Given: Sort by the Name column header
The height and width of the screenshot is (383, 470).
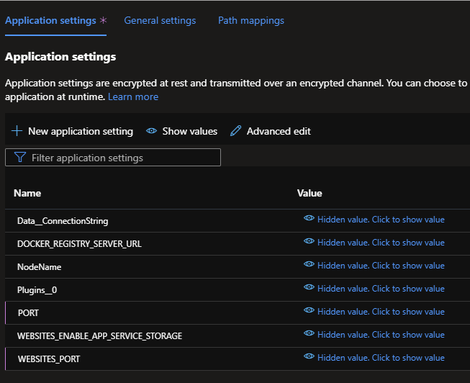Looking at the screenshot, I should [x=27, y=193].
